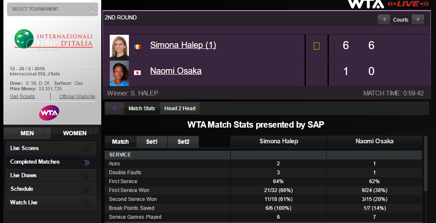Screen dimensions: 436x223
Task: Select the Set2 stats tab
Action: (x=183, y=142)
